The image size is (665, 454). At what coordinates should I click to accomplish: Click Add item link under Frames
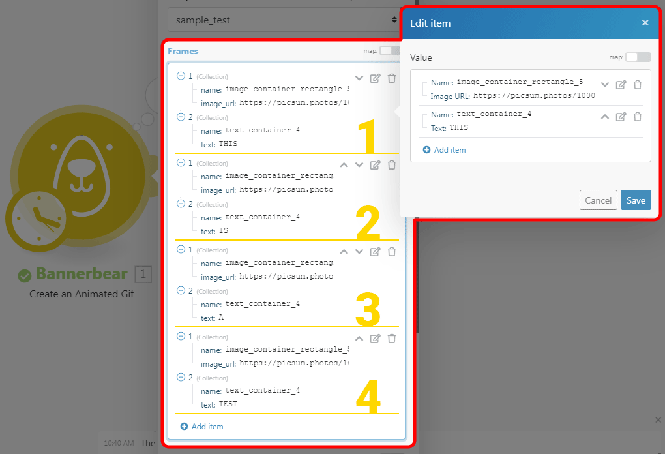click(x=201, y=427)
